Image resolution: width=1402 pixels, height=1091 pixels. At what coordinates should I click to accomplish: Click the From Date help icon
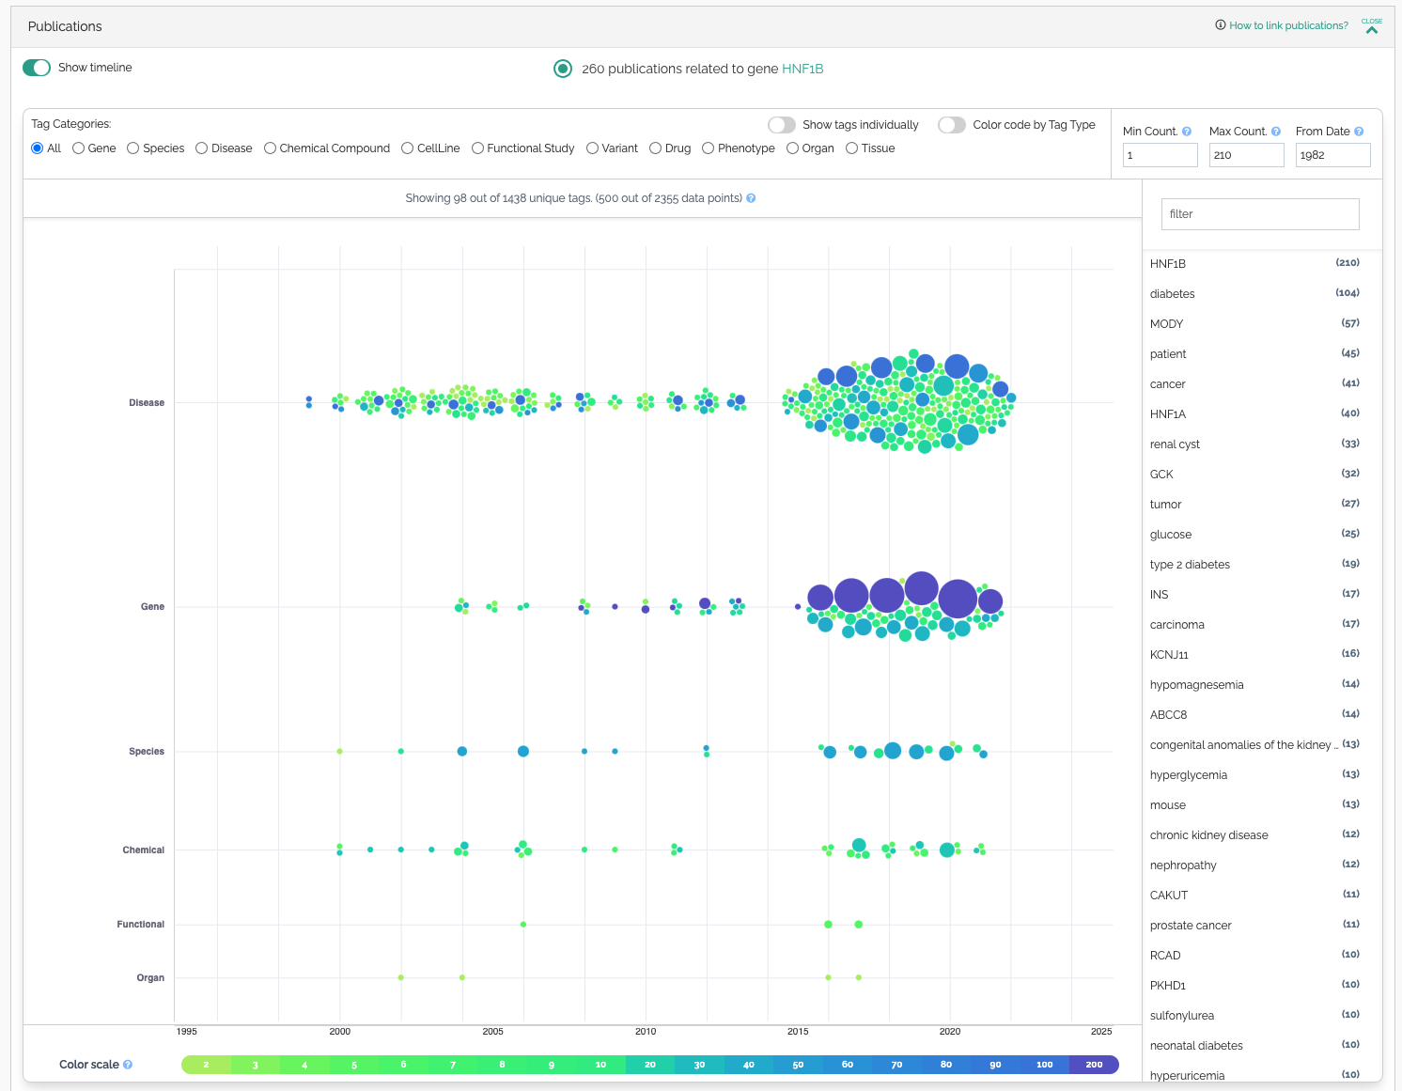1359,132
